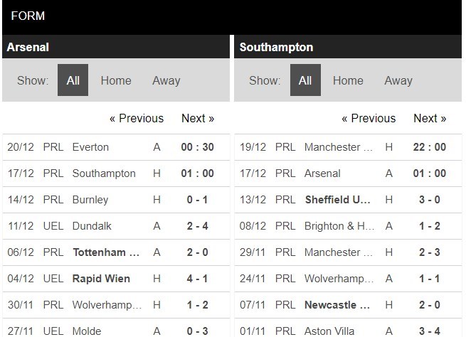This screenshot has width=466, height=337.
Task: Switch Arsenal form to Home matches
Action: (116, 80)
